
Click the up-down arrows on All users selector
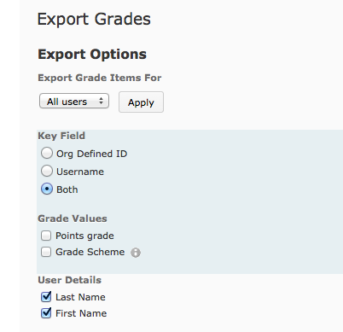coord(101,101)
